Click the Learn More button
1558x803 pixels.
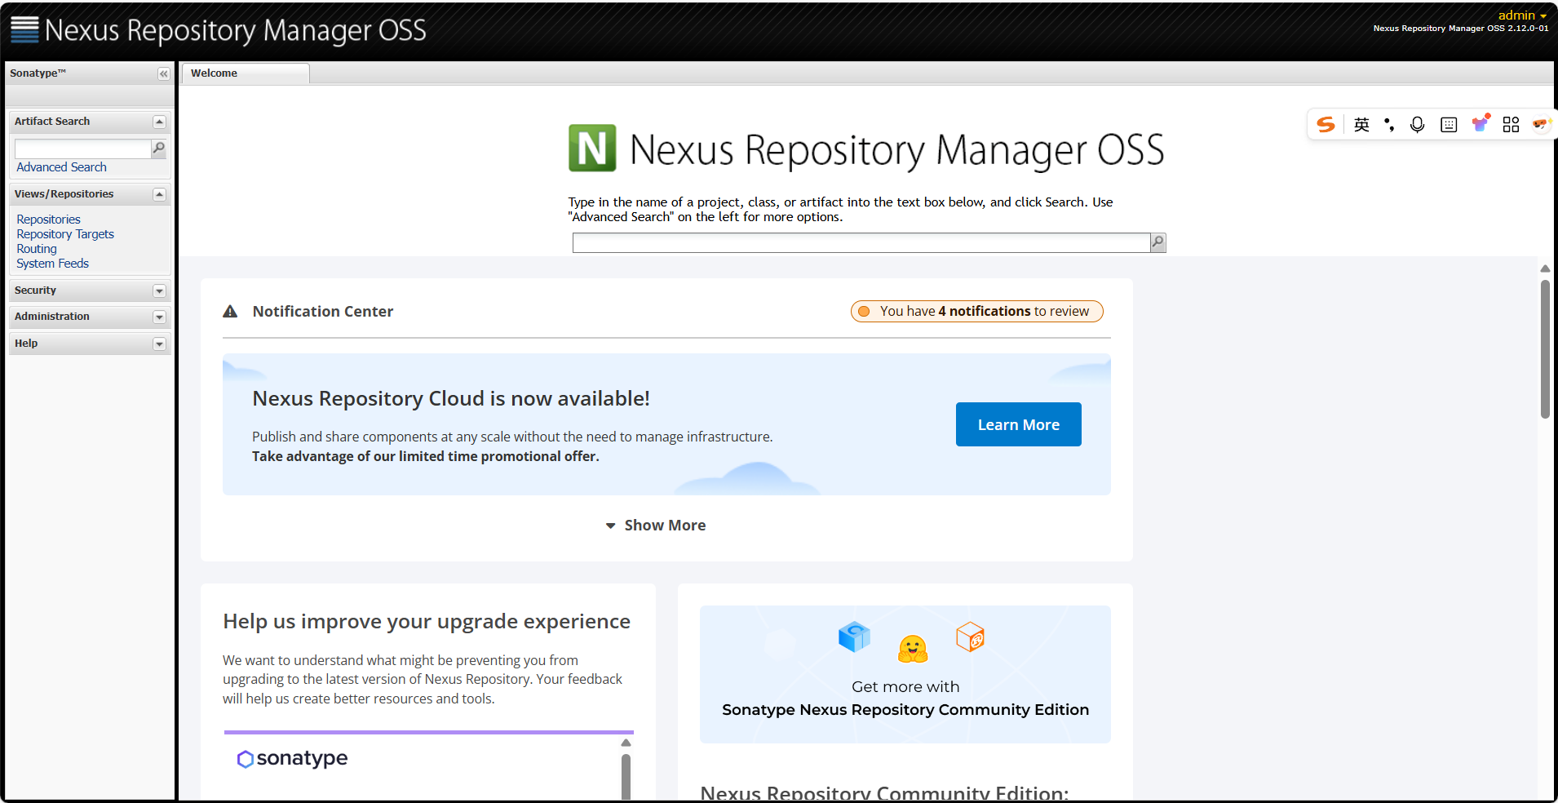(1018, 424)
